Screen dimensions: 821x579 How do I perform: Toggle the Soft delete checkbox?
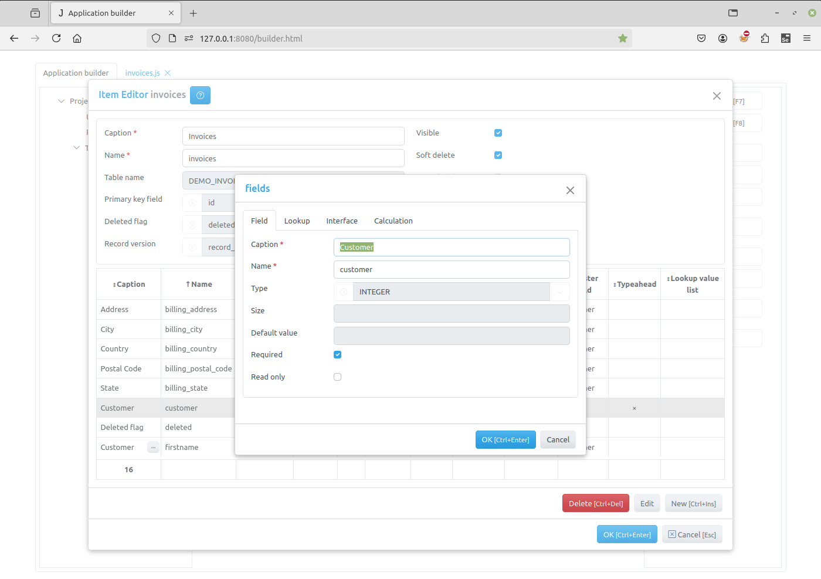coord(498,155)
